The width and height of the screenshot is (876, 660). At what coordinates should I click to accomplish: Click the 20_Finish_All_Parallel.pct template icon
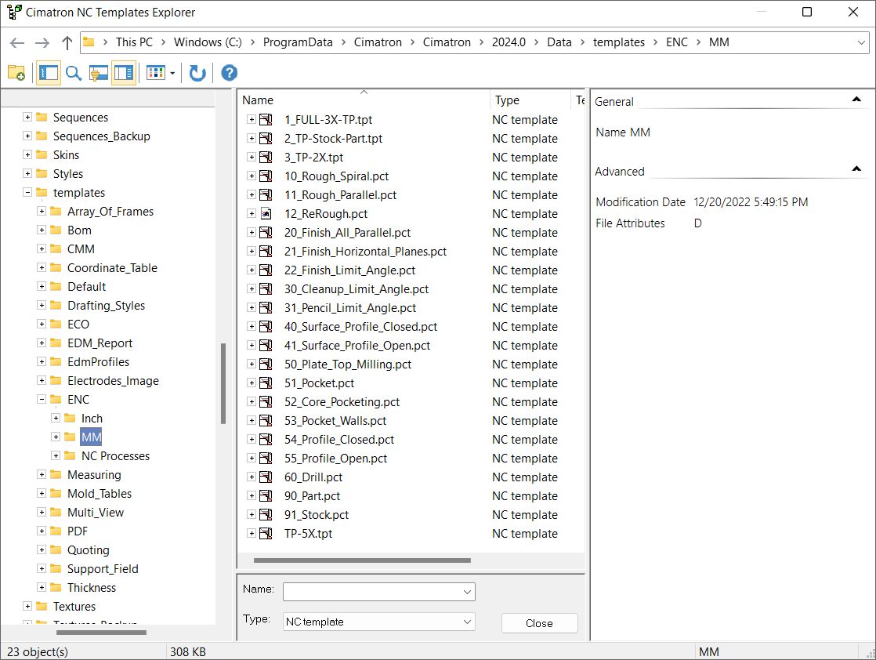pyautogui.click(x=266, y=233)
